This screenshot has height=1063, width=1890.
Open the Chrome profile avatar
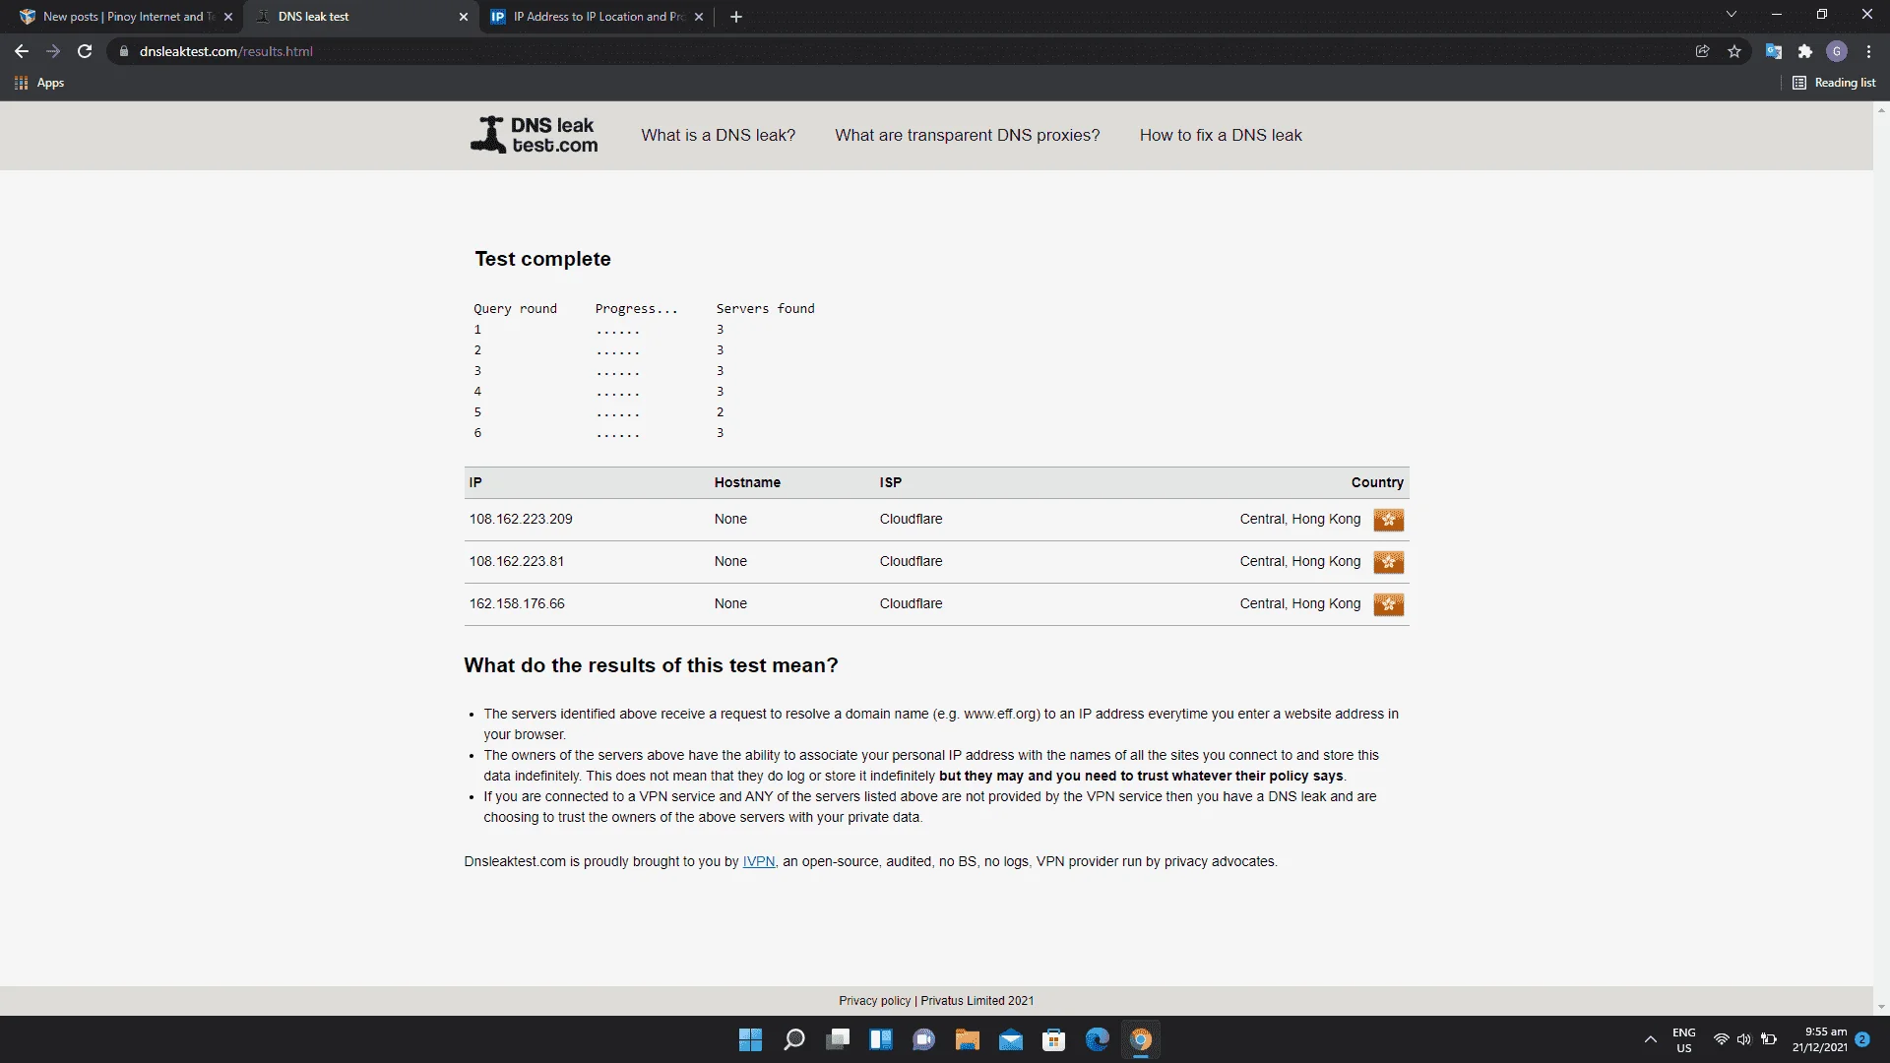(x=1837, y=51)
